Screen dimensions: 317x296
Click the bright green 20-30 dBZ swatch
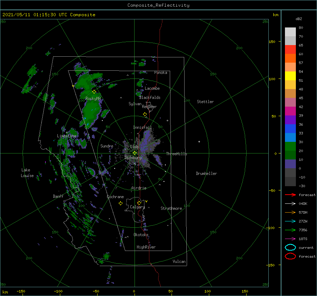[290, 146]
